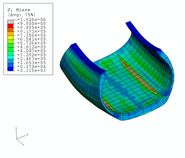
Task: Select the red legend color block
Action: (x=11, y=26)
